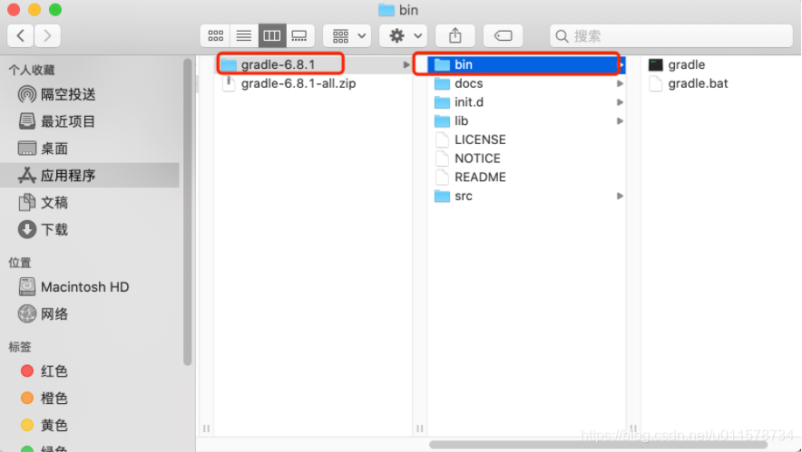The width and height of the screenshot is (802, 452).
Task: Select the src folder
Action: (x=526, y=197)
